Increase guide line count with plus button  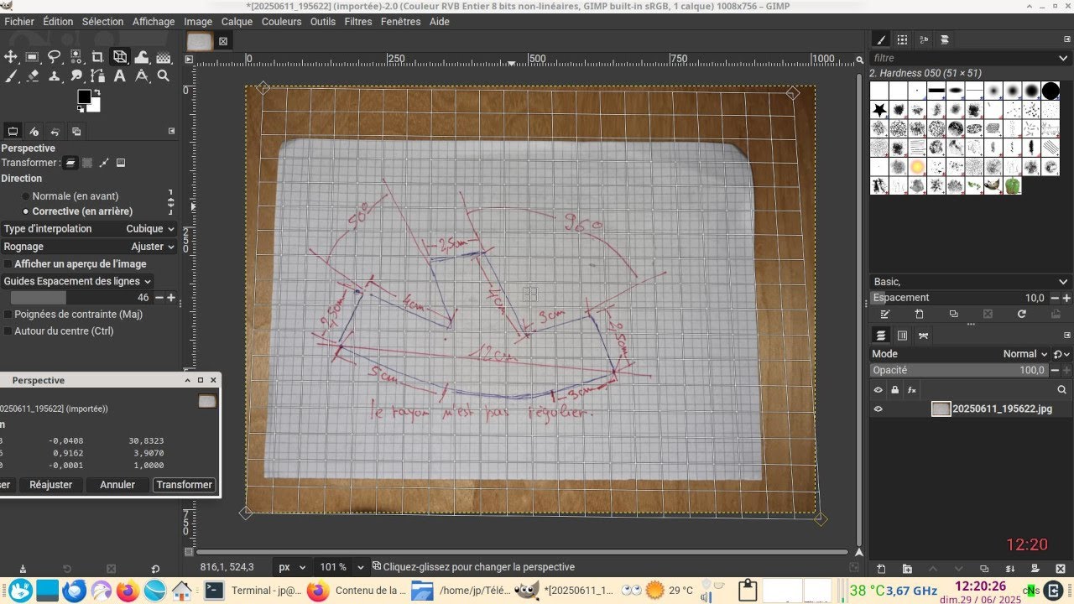[x=171, y=298]
